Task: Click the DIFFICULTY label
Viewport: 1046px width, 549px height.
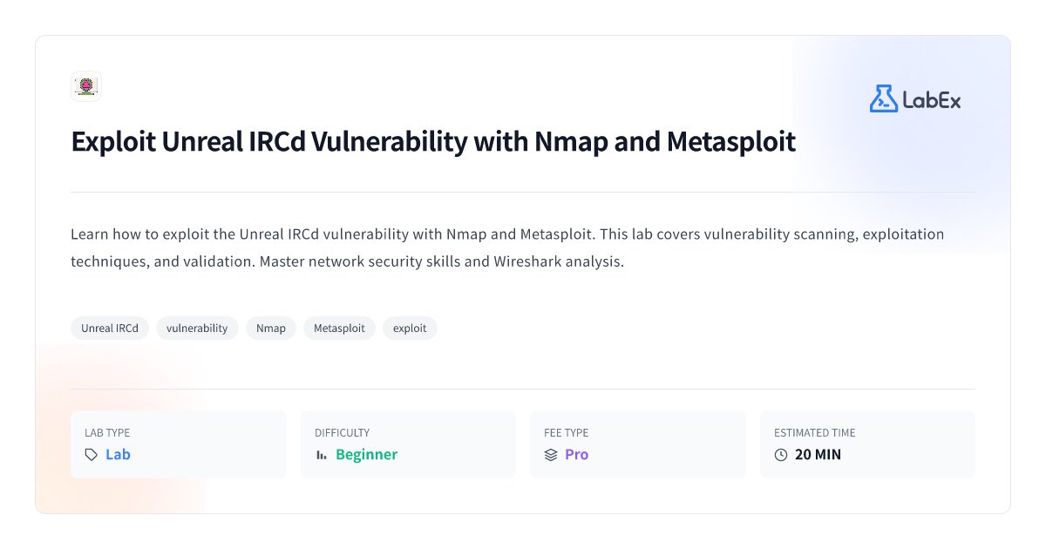Action: [342, 433]
